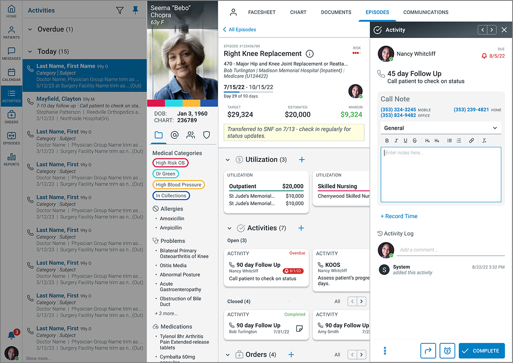Screen dimensions: 513x363
Task: Open Messages from the left sidebar
Action: pos(12,54)
